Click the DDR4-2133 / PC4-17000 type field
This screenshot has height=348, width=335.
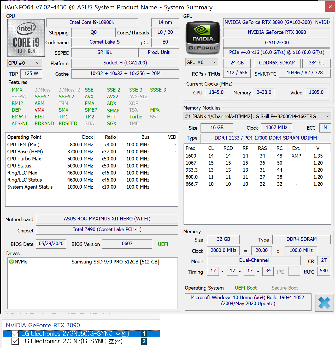coord(266,138)
